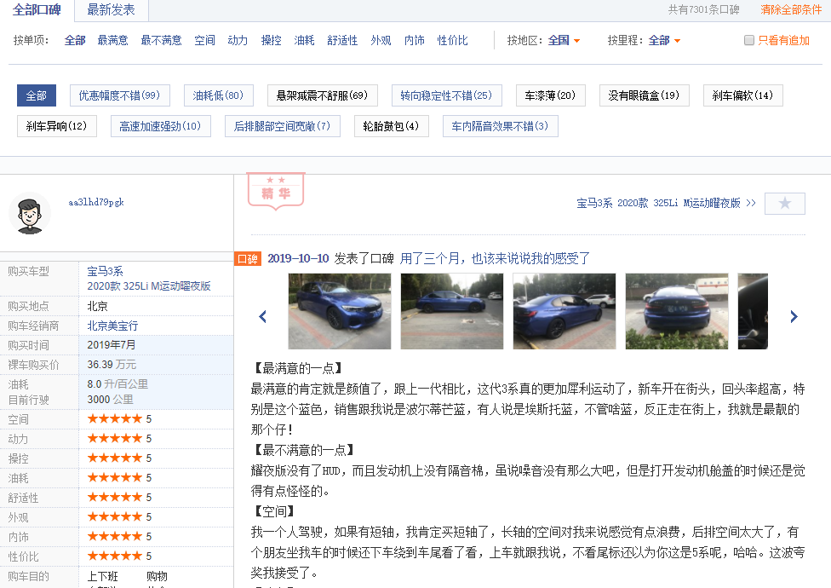This screenshot has width=831, height=588.
Task: Open the first blue BMW front photo
Action: [x=340, y=311]
